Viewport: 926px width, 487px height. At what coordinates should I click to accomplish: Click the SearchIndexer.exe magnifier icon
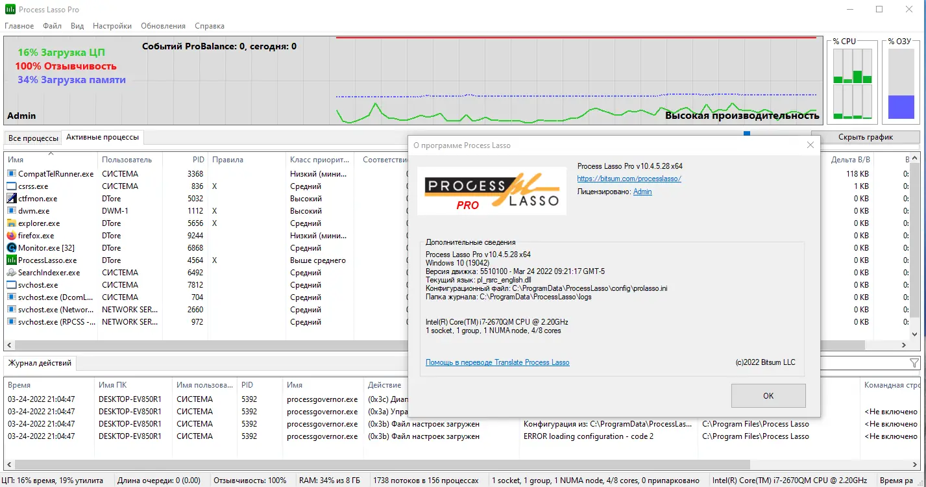pyautogui.click(x=12, y=273)
